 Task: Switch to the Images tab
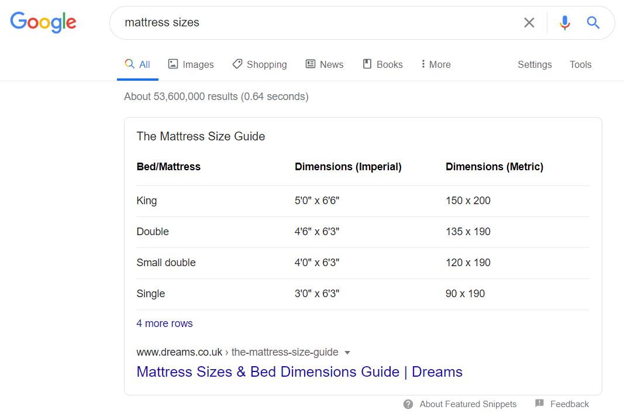pos(191,64)
